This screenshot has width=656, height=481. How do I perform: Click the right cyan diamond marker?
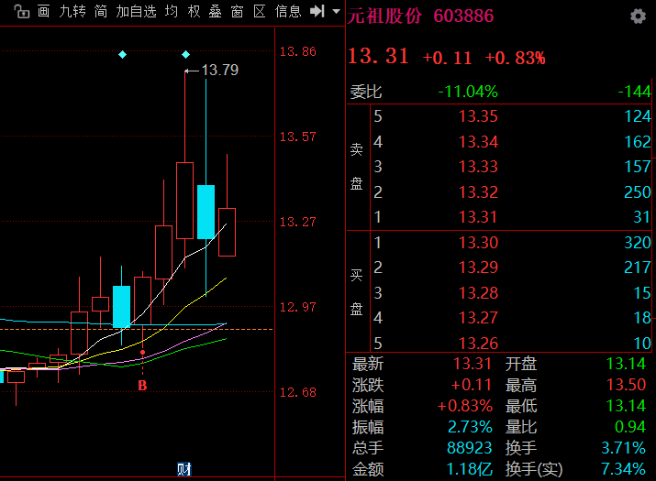click(185, 55)
